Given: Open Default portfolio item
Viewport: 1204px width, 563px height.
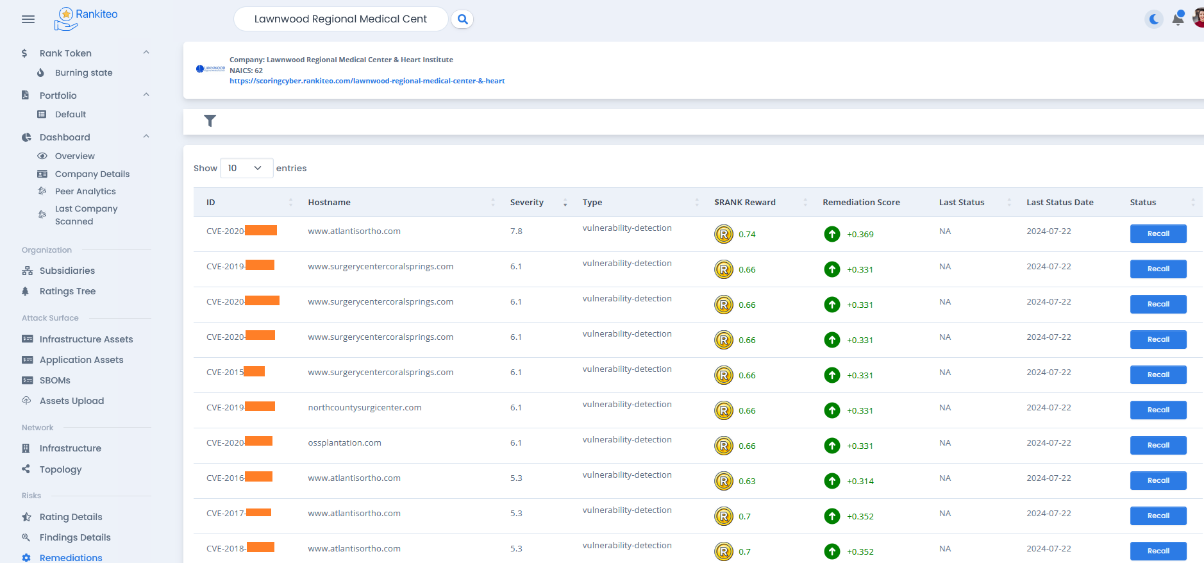Looking at the screenshot, I should click(x=71, y=114).
